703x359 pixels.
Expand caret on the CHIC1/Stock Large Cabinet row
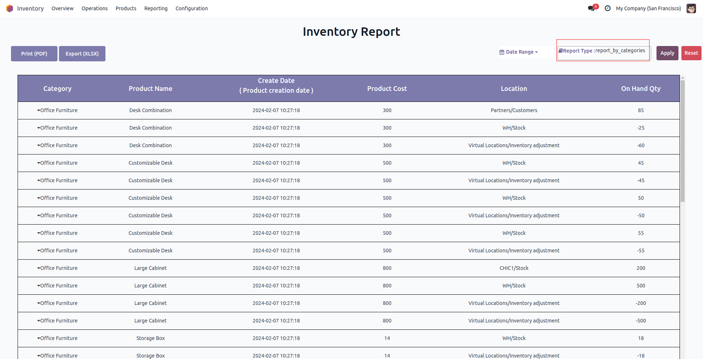pyautogui.click(x=38, y=268)
